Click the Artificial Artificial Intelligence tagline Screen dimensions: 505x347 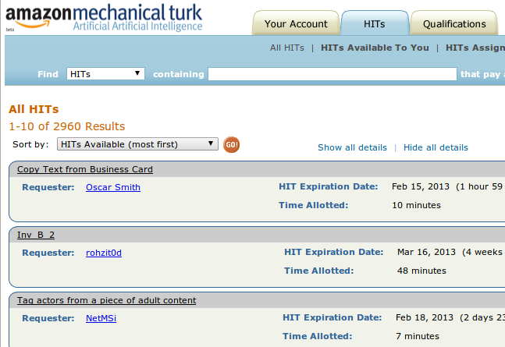click(x=137, y=27)
